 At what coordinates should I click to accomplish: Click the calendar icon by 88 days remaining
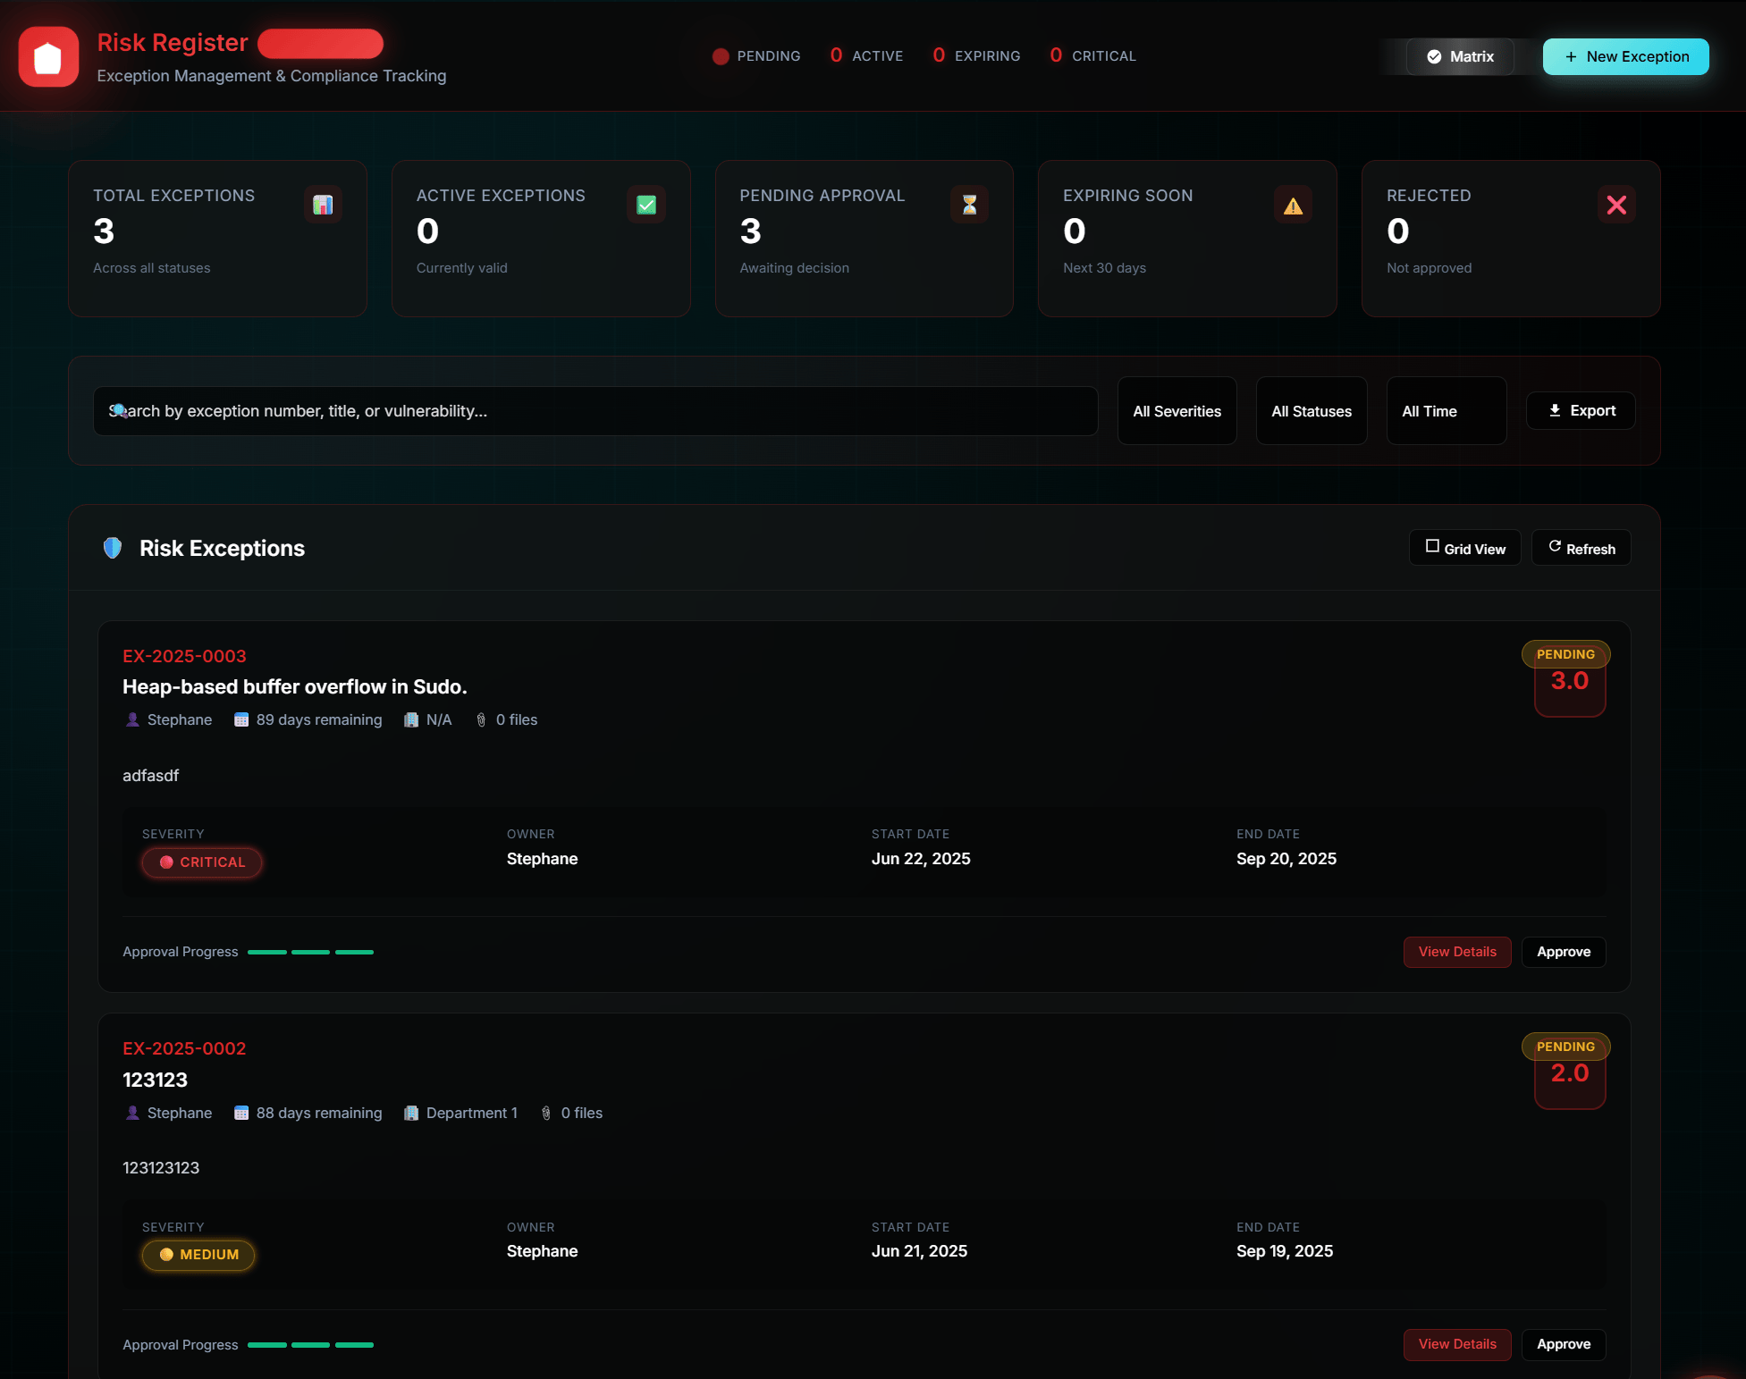point(241,1113)
